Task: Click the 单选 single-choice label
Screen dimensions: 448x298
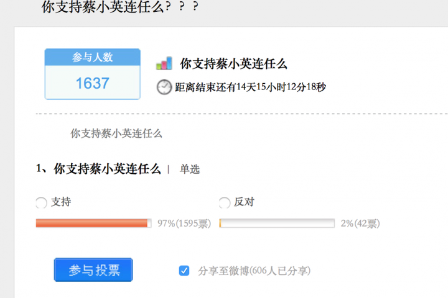Action: (x=189, y=169)
